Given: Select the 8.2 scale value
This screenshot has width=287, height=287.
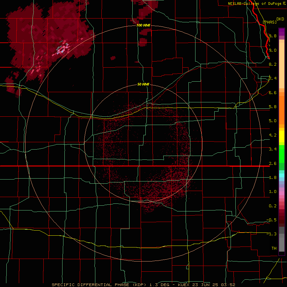Looking at the screenshot, I should [273, 64].
